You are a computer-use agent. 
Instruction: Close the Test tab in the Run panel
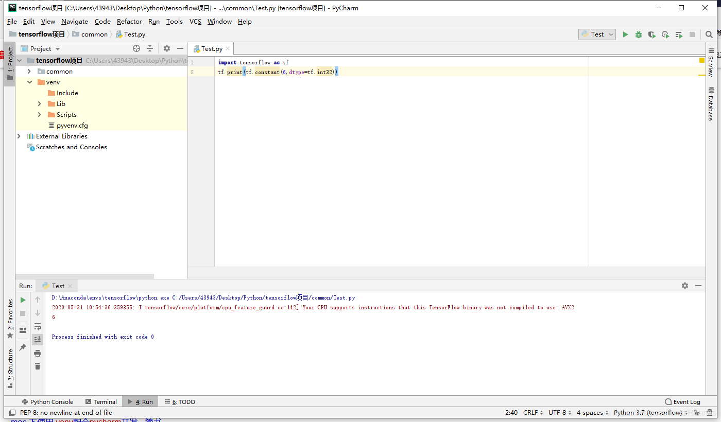coord(71,286)
